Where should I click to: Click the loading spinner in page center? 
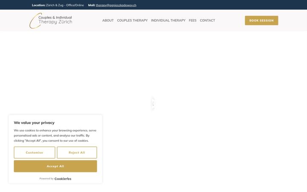153,103
